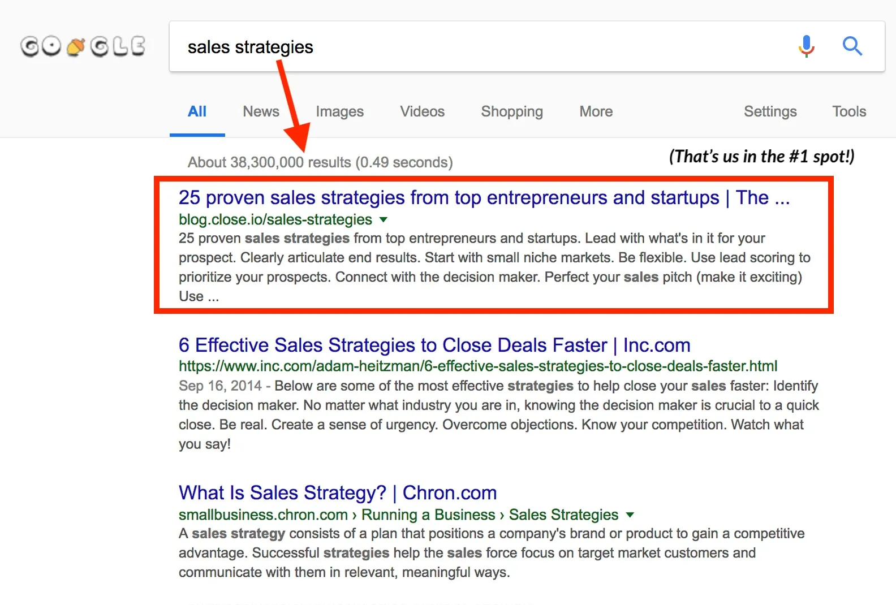Open the Shopping search tab
The image size is (896, 605).
(511, 111)
